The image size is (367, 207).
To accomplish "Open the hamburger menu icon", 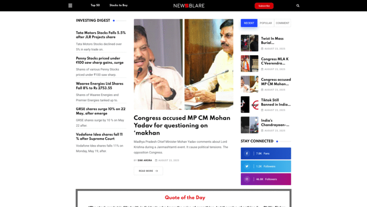I will [x=70, y=6].
